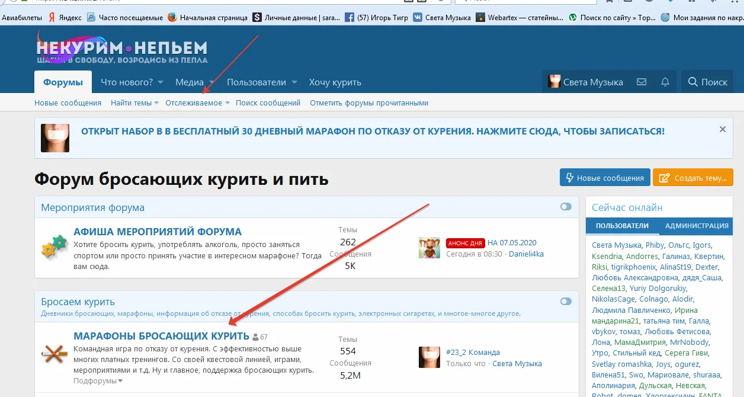Screen dimensions: 744x397
Task: Open the inbox envelope icon
Action: [x=642, y=82]
